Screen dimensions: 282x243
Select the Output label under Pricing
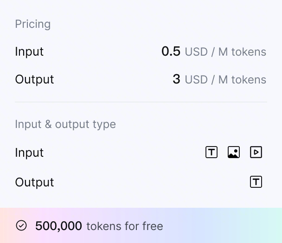[34, 79]
